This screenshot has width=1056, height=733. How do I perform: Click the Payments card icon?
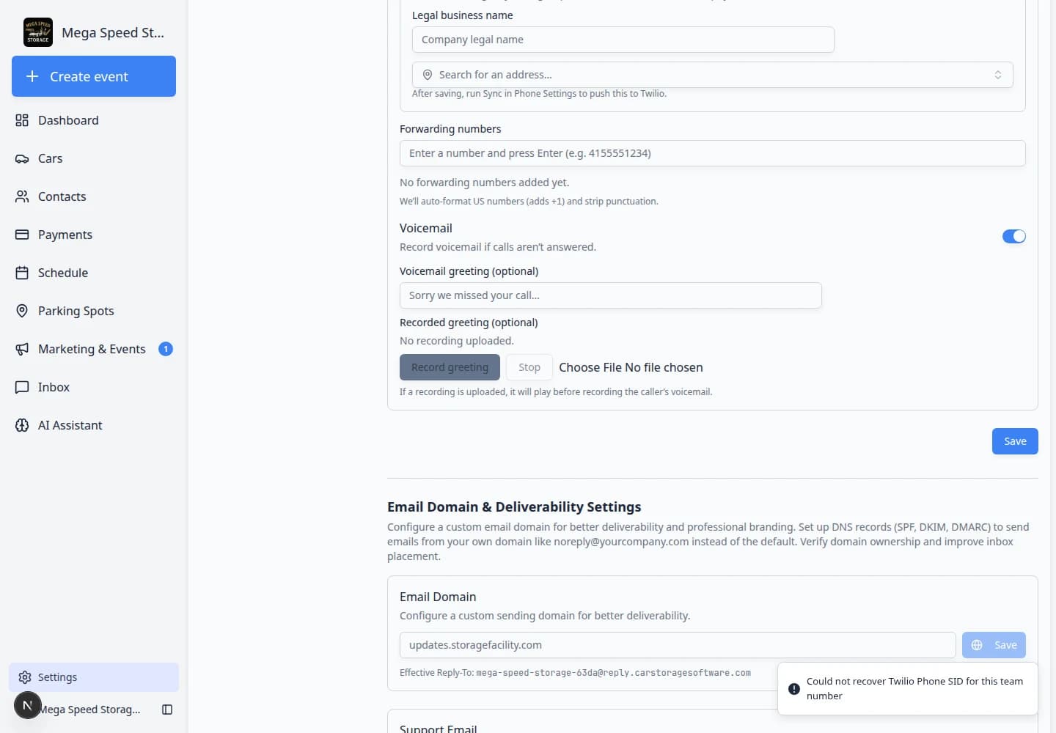tap(22, 235)
